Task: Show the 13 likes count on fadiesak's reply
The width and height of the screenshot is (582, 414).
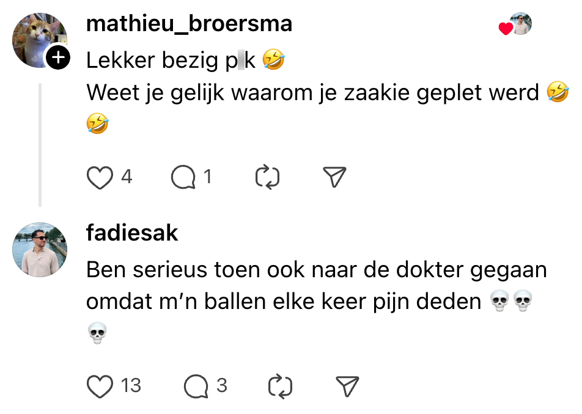Action: click(131, 386)
